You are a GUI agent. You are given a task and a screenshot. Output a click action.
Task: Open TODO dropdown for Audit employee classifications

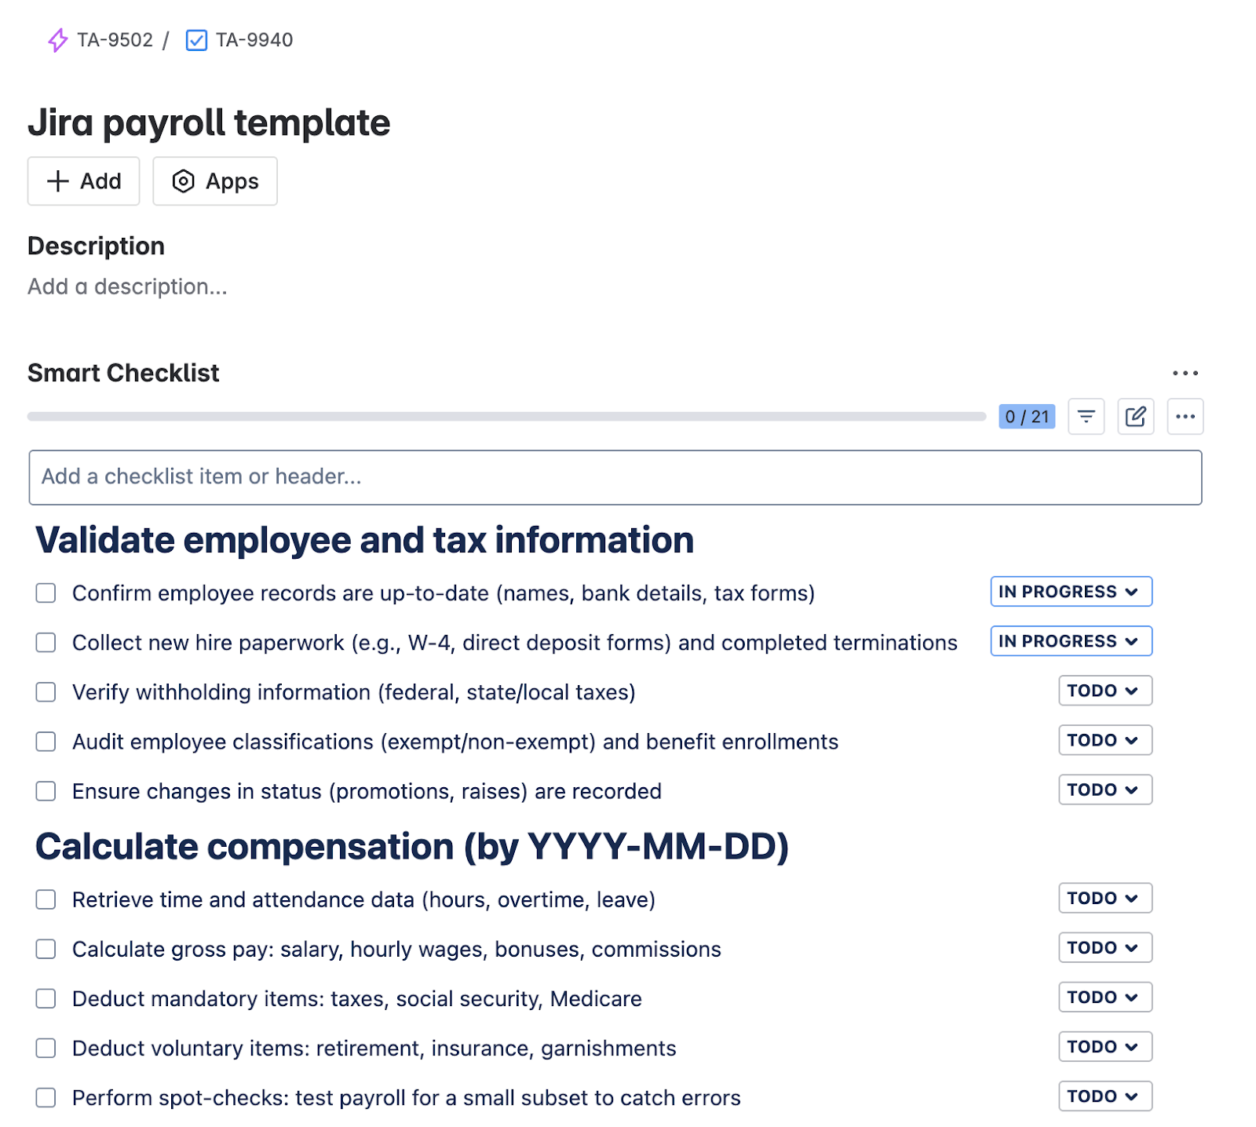pyautogui.click(x=1105, y=740)
